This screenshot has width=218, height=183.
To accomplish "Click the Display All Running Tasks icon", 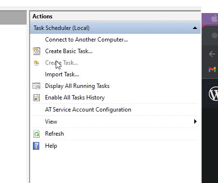I will (36, 86).
